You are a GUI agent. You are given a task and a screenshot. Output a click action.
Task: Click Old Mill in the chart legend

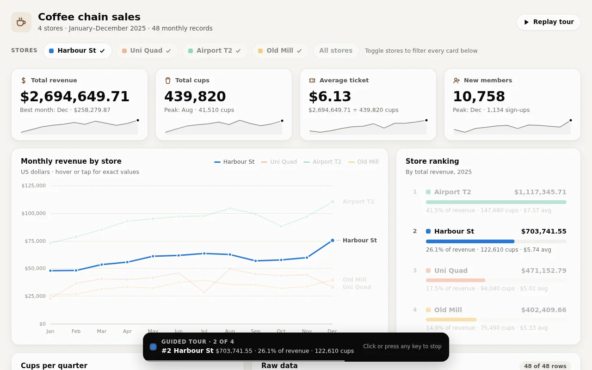coord(364,162)
